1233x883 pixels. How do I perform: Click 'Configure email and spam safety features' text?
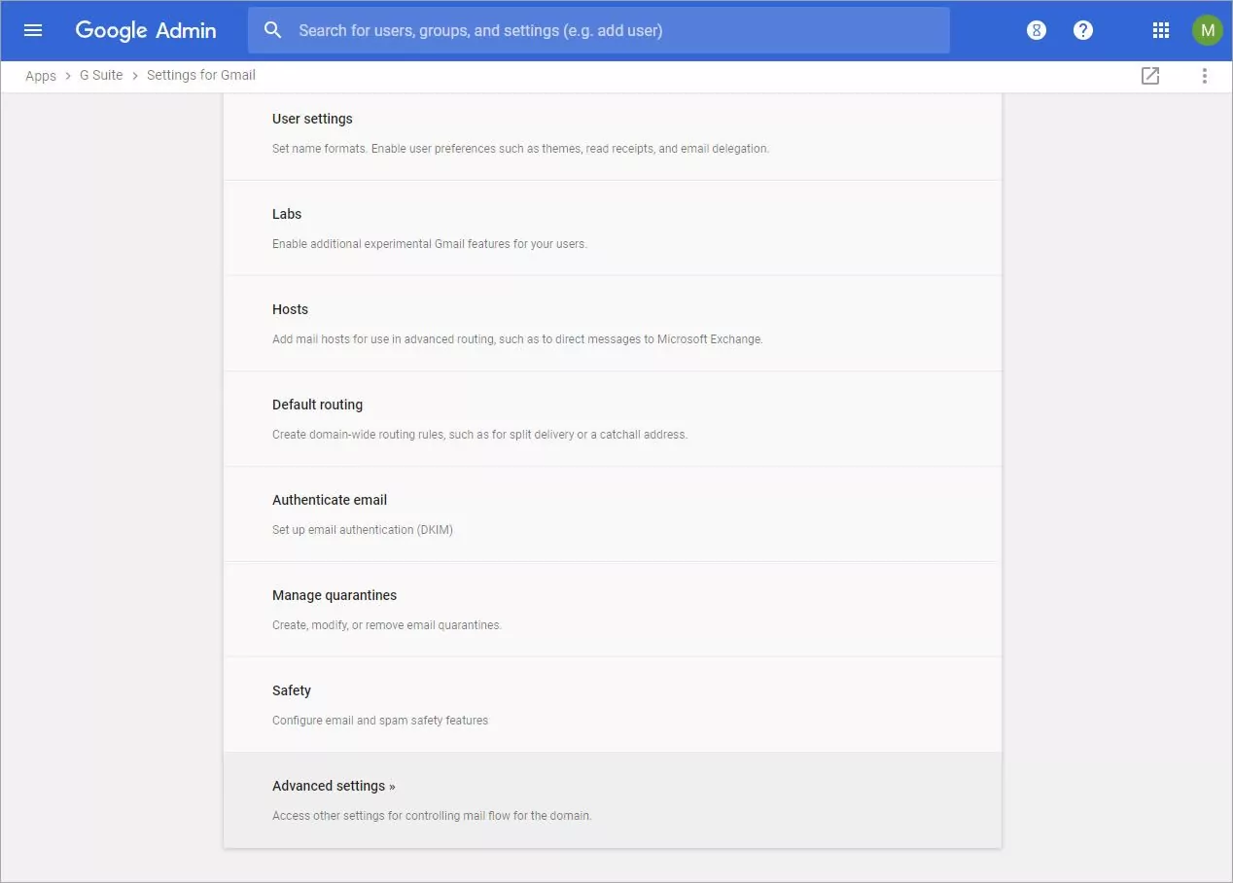(380, 721)
